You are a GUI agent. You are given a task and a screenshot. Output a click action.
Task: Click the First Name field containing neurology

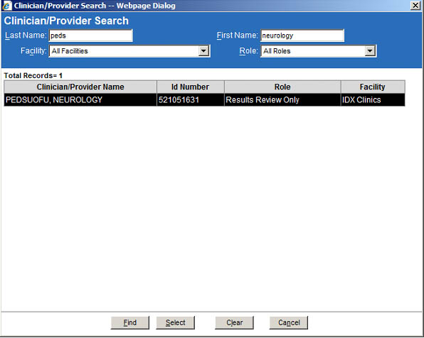coord(302,36)
